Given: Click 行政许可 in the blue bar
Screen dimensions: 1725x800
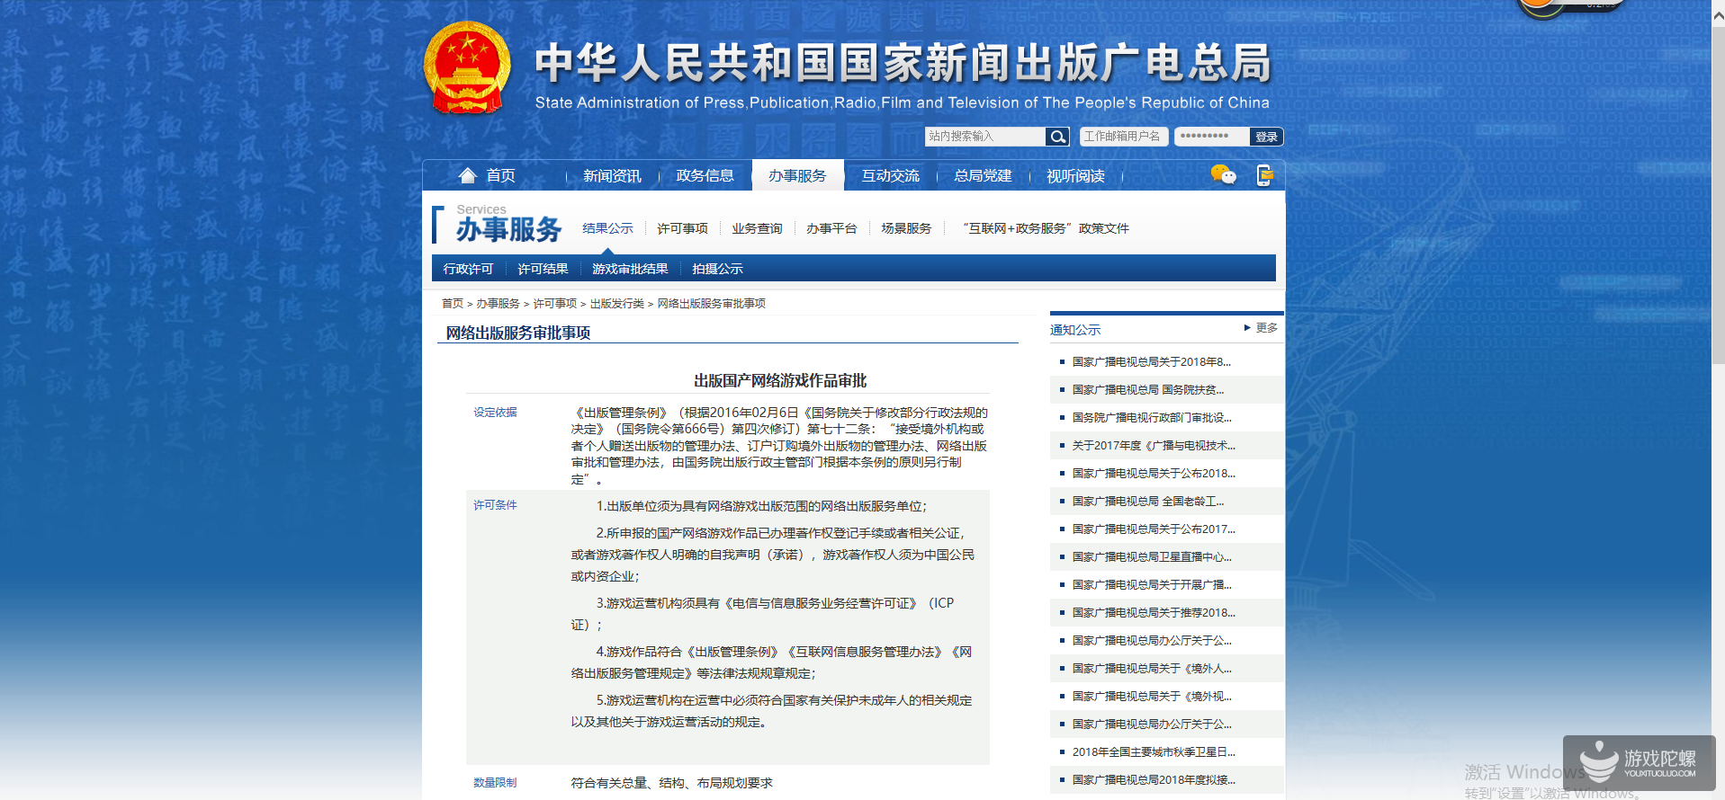Looking at the screenshot, I should [468, 269].
